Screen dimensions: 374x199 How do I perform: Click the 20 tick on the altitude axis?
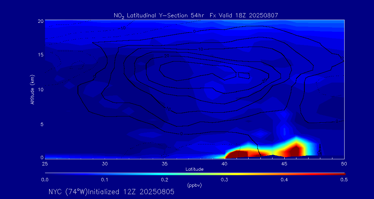click(40, 21)
